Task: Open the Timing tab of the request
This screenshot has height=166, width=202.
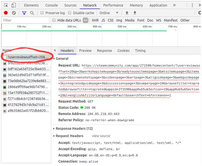Action: coord(140,50)
